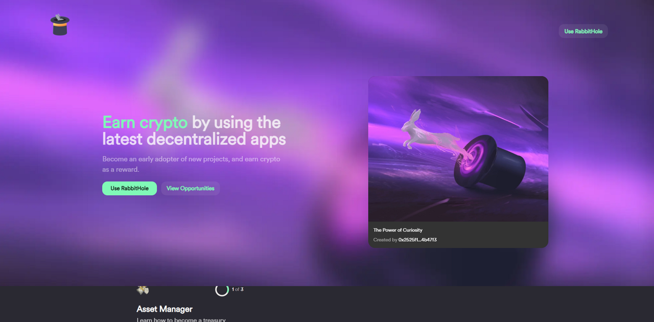Click the circular 1 of 3 progress ring
Screen dimensions: 654x322
pos(222,290)
